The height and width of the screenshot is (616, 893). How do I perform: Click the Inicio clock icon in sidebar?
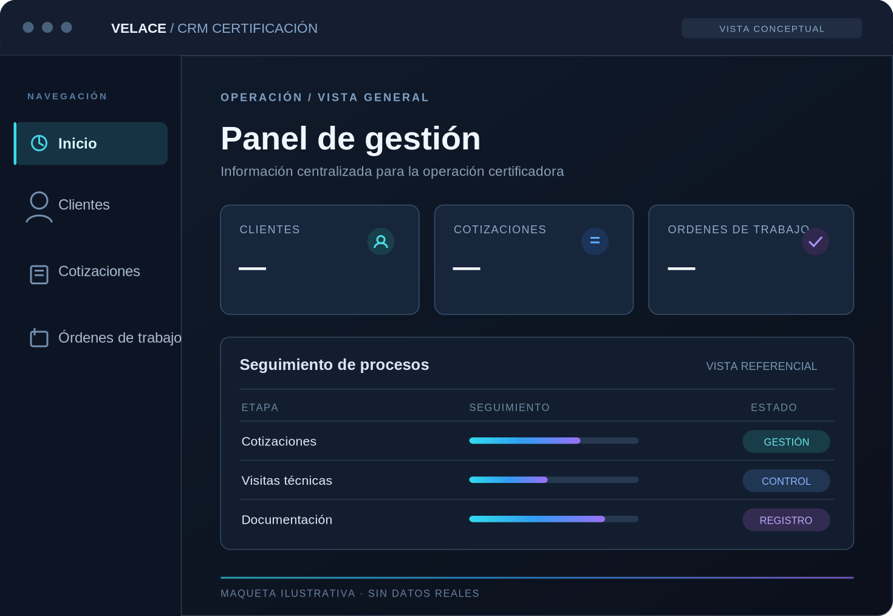click(x=39, y=143)
